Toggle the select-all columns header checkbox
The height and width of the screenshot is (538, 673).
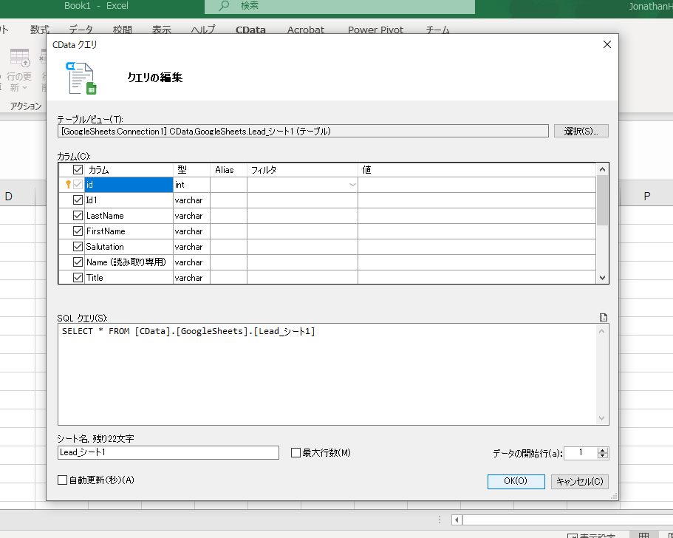point(78,170)
